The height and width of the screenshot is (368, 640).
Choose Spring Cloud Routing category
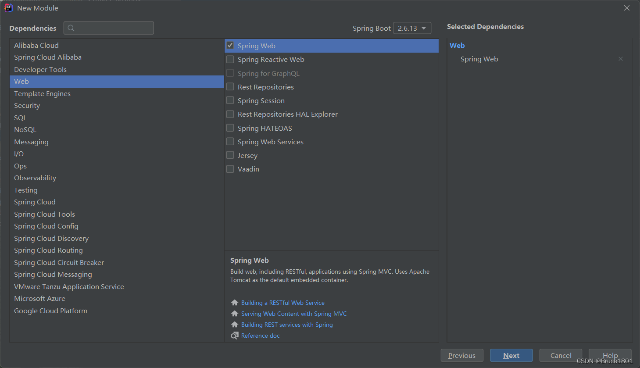tap(117, 250)
